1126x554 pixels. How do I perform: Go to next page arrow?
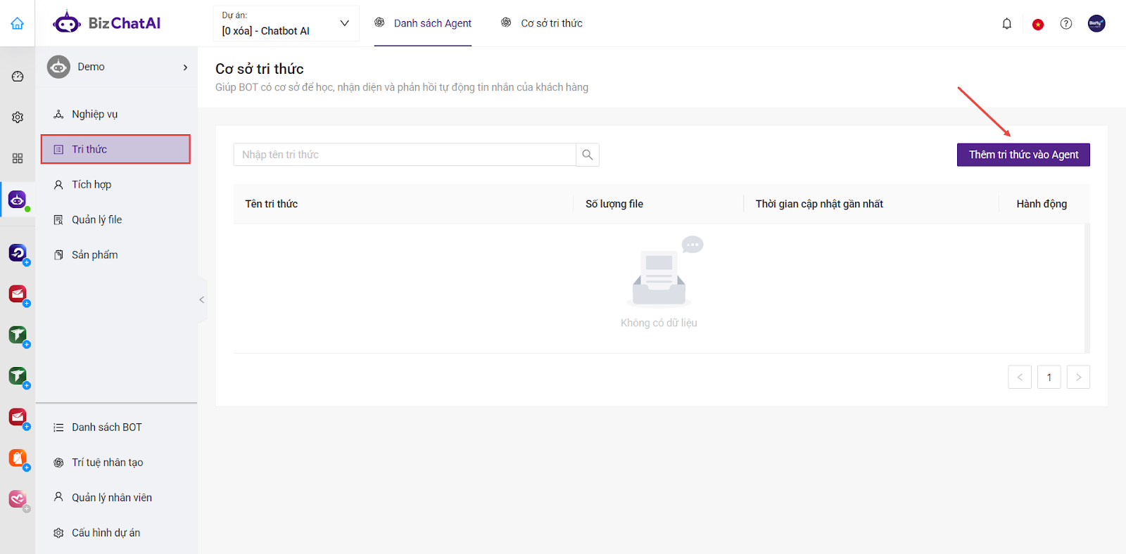click(x=1078, y=377)
